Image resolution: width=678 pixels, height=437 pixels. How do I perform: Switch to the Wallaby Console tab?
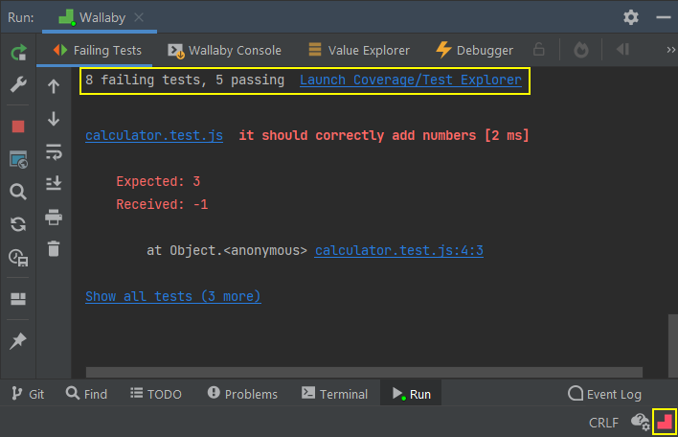point(224,50)
